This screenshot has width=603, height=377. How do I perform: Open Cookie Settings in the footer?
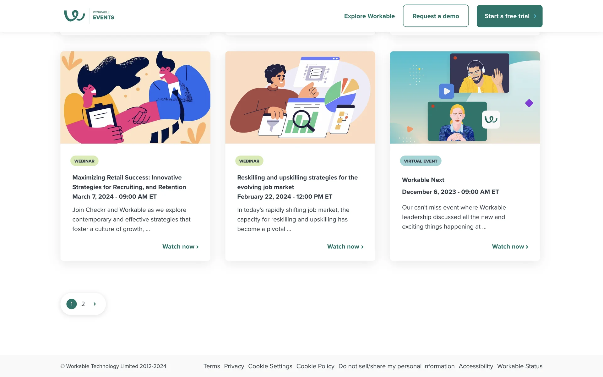pos(270,366)
